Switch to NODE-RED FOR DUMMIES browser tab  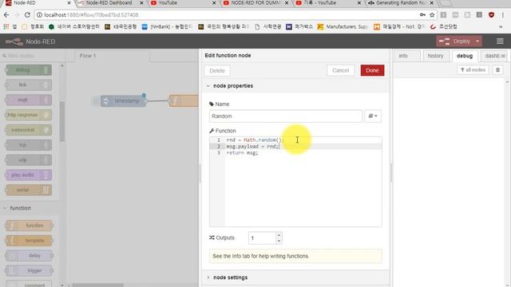pyautogui.click(x=255, y=3)
